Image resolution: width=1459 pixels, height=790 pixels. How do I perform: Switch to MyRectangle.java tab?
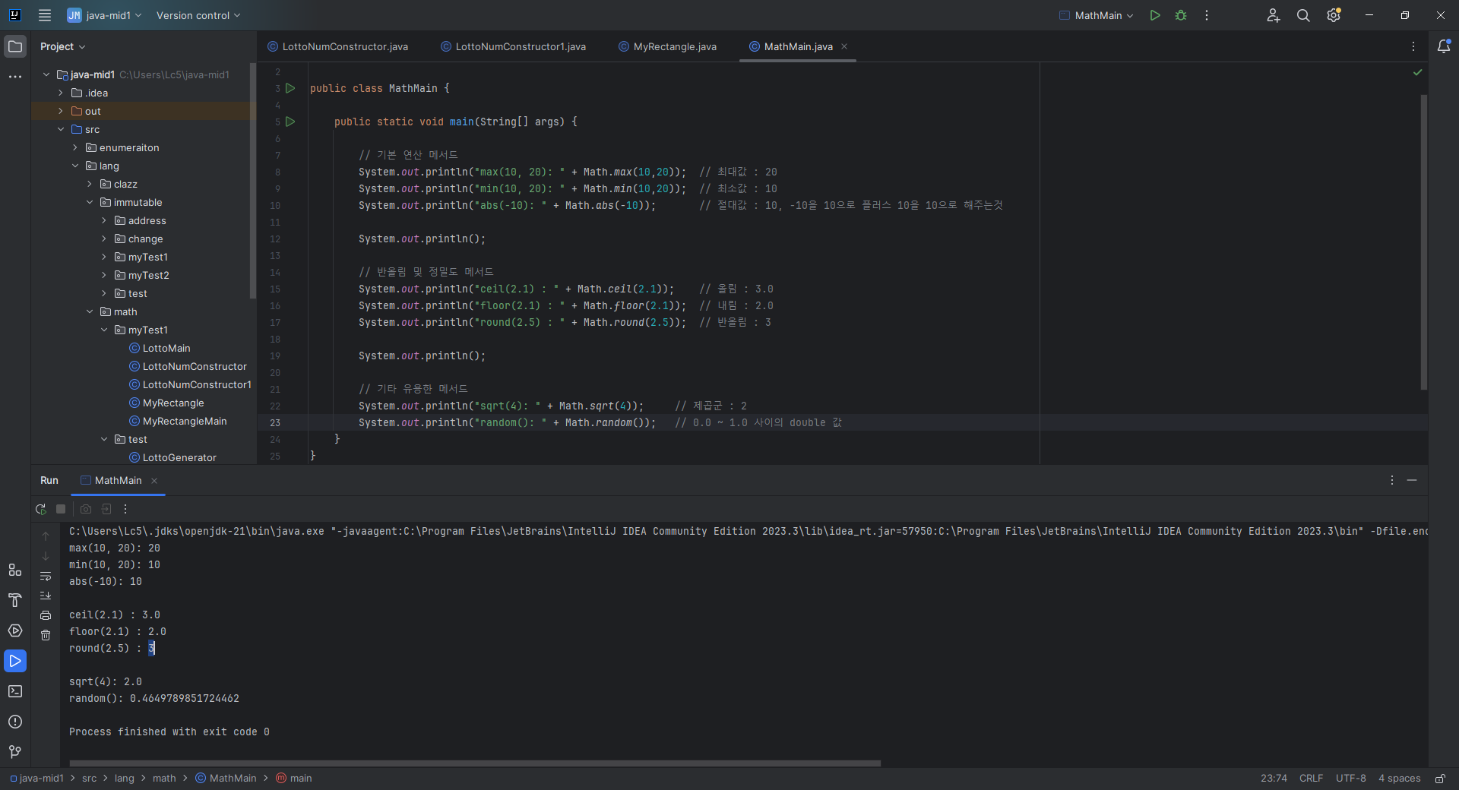point(668,46)
